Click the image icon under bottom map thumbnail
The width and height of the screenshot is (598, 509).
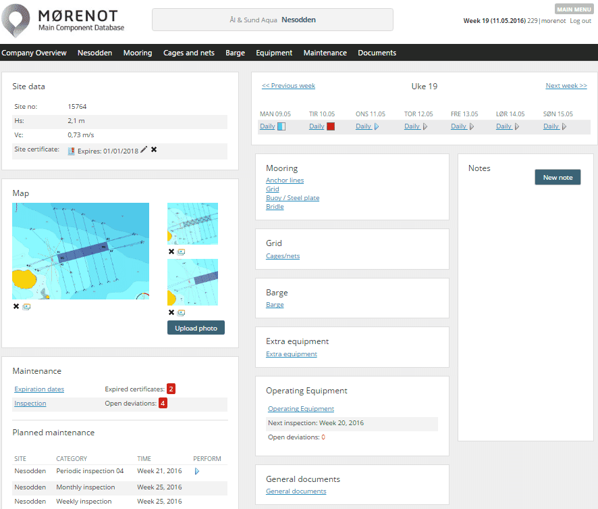(x=181, y=311)
